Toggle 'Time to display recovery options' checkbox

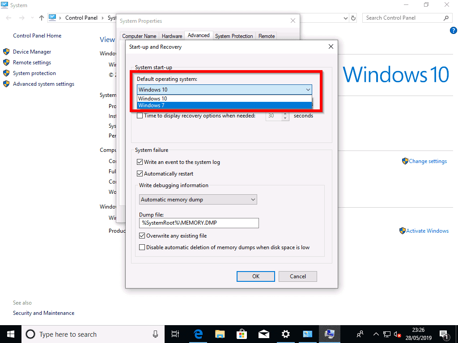(x=140, y=116)
